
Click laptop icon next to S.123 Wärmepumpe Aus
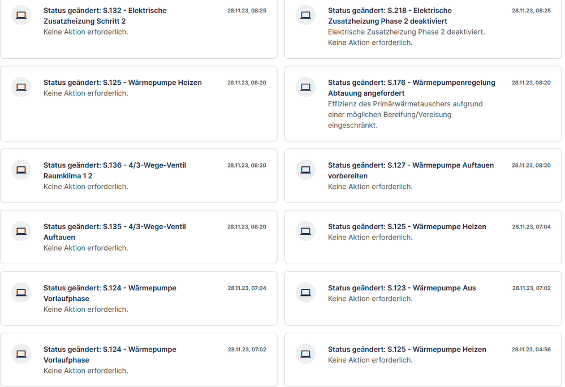tap(305, 293)
